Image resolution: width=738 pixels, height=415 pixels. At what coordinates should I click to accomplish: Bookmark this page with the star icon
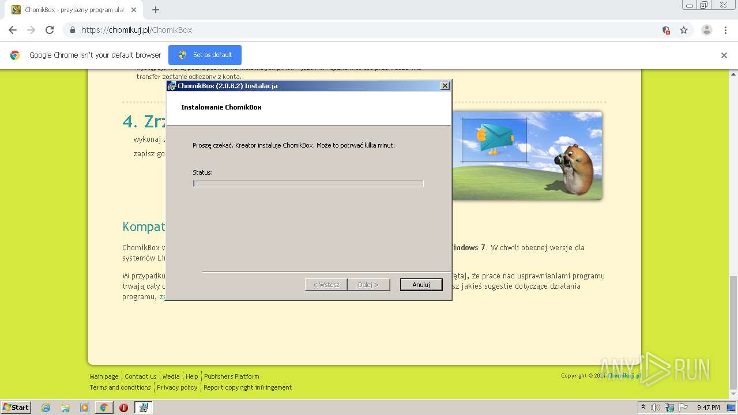click(684, 30)
